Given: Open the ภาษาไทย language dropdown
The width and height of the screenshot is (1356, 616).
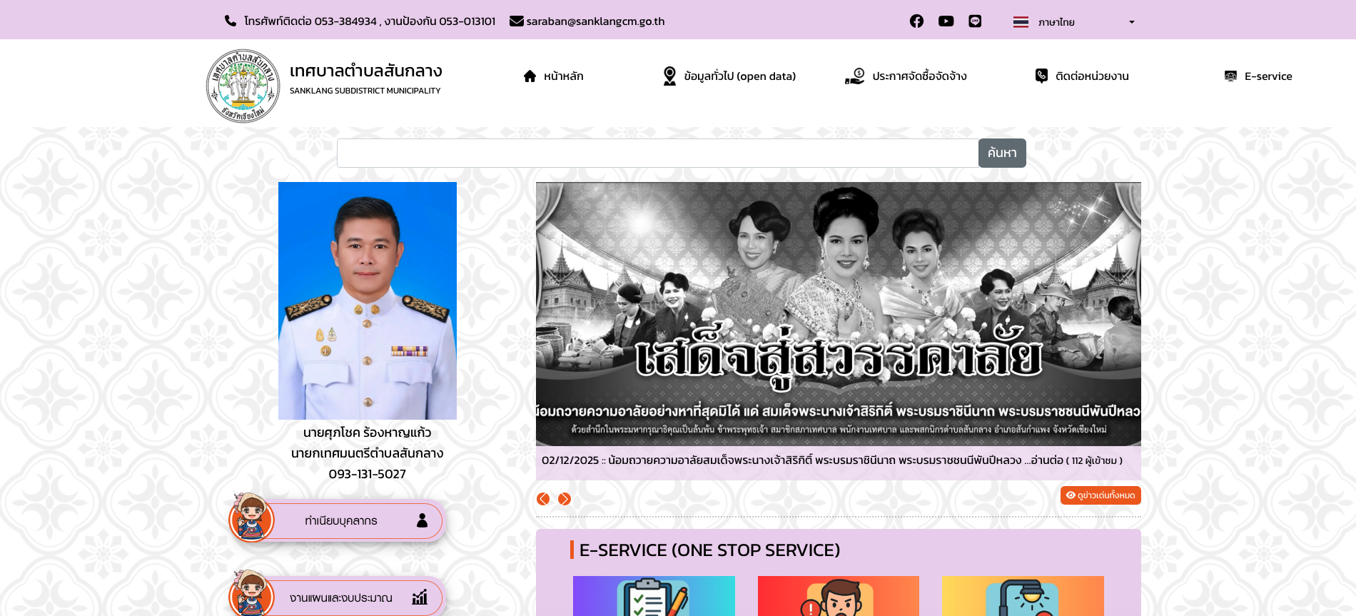Looking at the screenshot, I should click(x=1073, y=22).
